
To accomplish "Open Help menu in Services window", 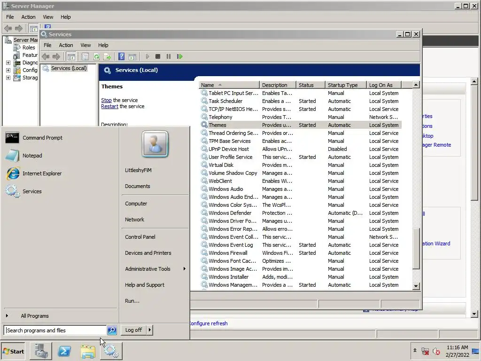I will click(x=103, y=45).
